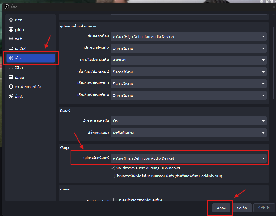
Task: Click the ตกลง button
Action: 221,208
